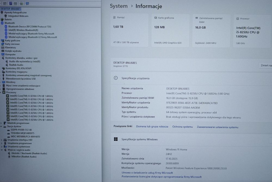This screenshot has width=272, height=182.
Task: Collapse the Wejścia i wyjścia audio node
Action: point(2,150)
